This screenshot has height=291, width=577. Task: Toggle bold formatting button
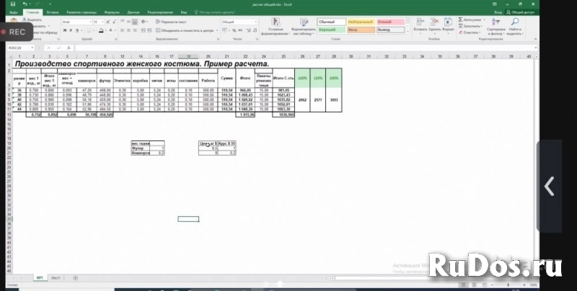click(63, 31)
